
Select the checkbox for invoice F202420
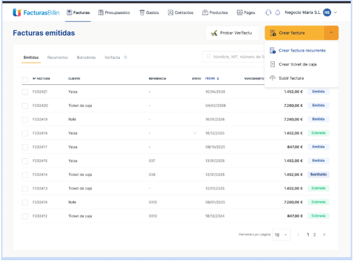(25, 106)
